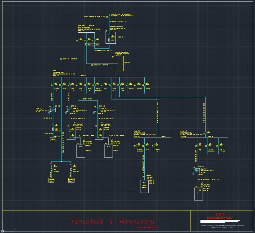Screen dimensions: 255x233
Task: Select the middle breaker on Panel SP
Action: coord(86,40)
